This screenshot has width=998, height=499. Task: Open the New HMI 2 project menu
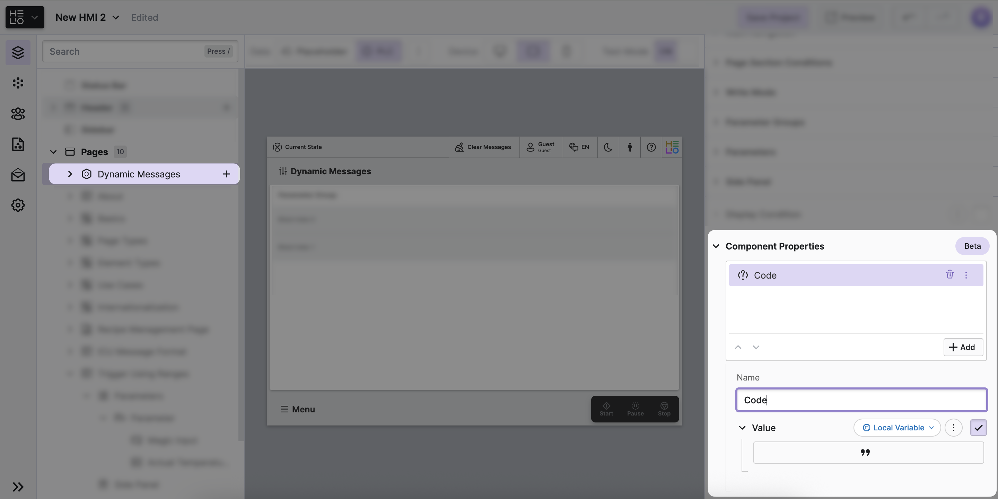(87, 17)
